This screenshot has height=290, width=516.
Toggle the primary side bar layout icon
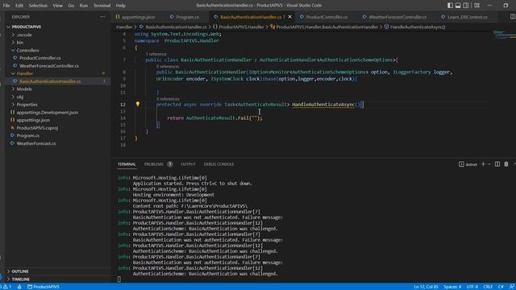(x=450, y=6)
